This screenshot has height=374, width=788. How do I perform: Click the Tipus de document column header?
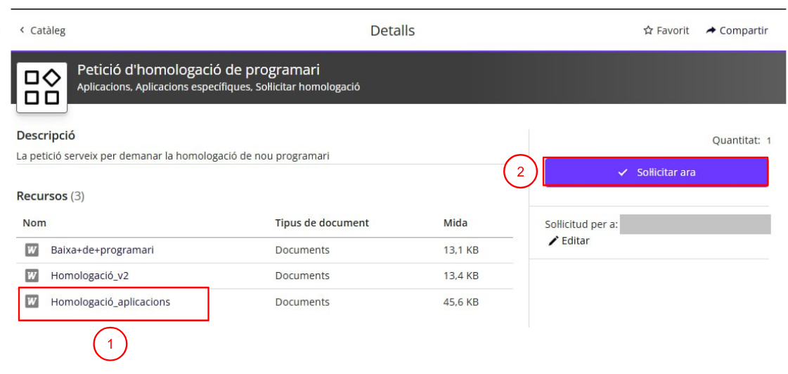322,223
